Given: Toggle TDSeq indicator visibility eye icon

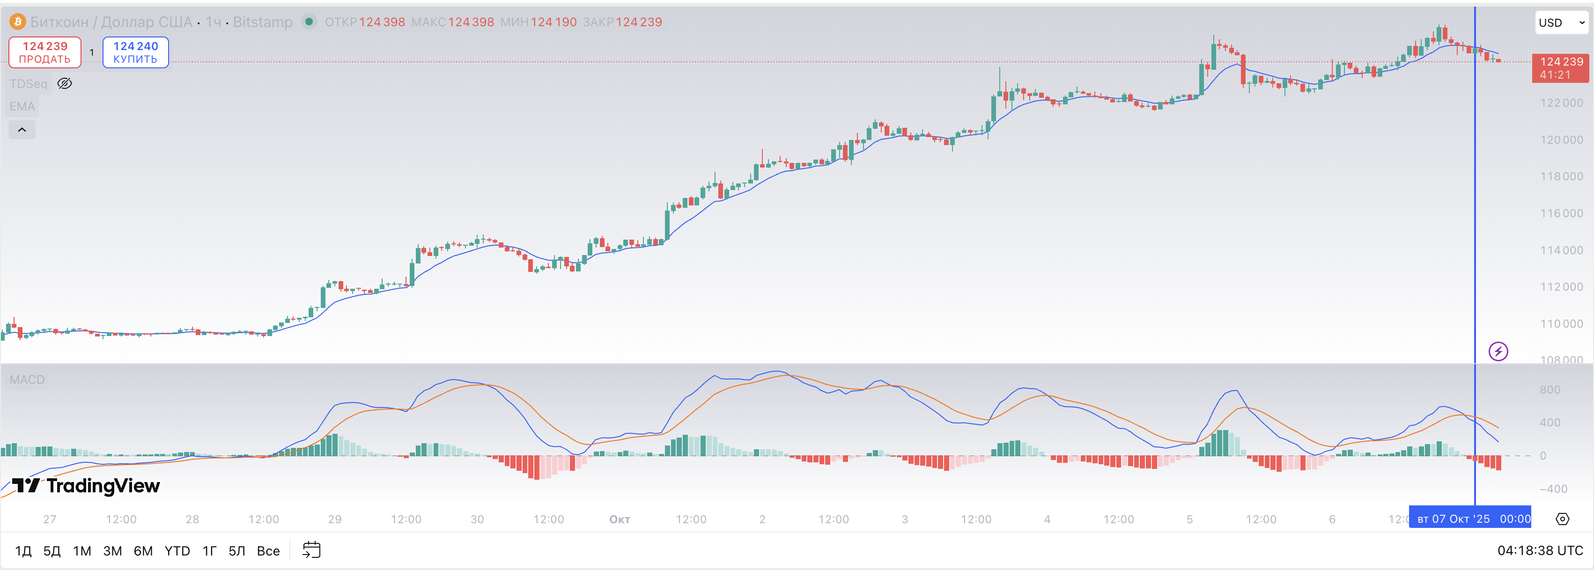Looking at the screenshot, I should [x=64, y=83].
